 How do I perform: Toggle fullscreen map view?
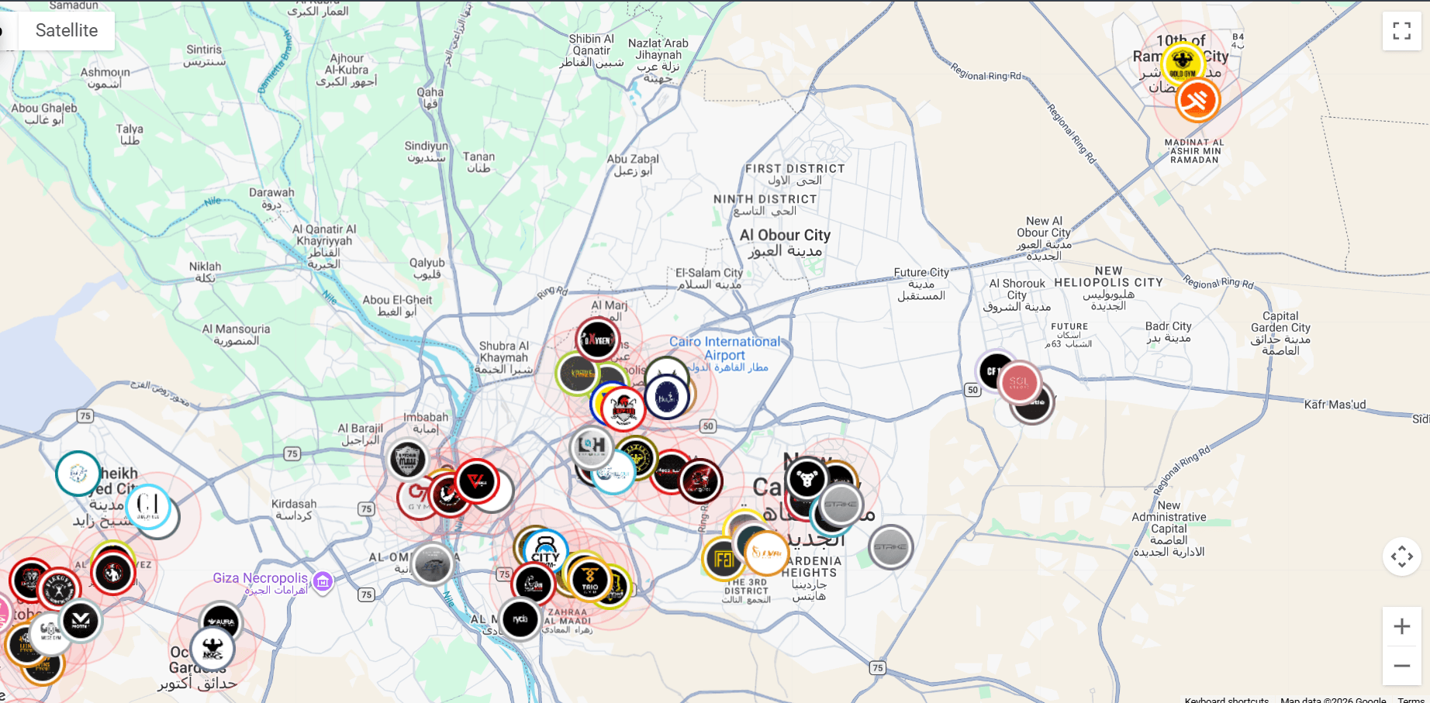point(1401,31)
